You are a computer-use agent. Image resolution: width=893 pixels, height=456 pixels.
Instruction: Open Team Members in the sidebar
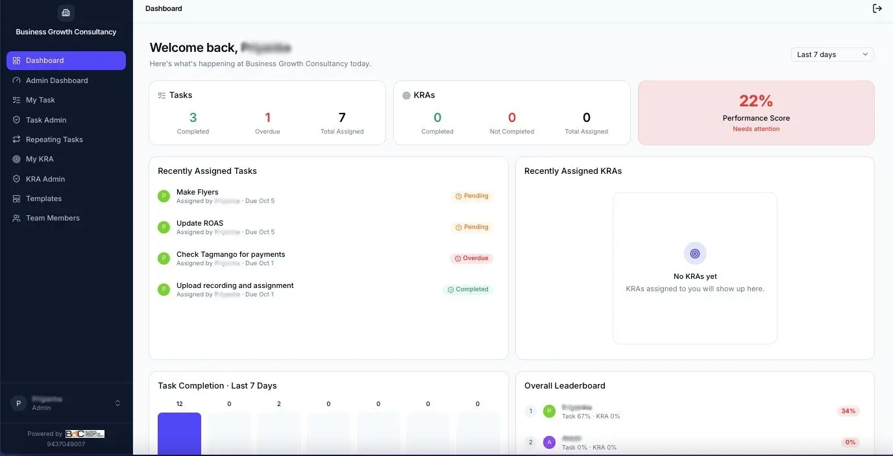66,218
